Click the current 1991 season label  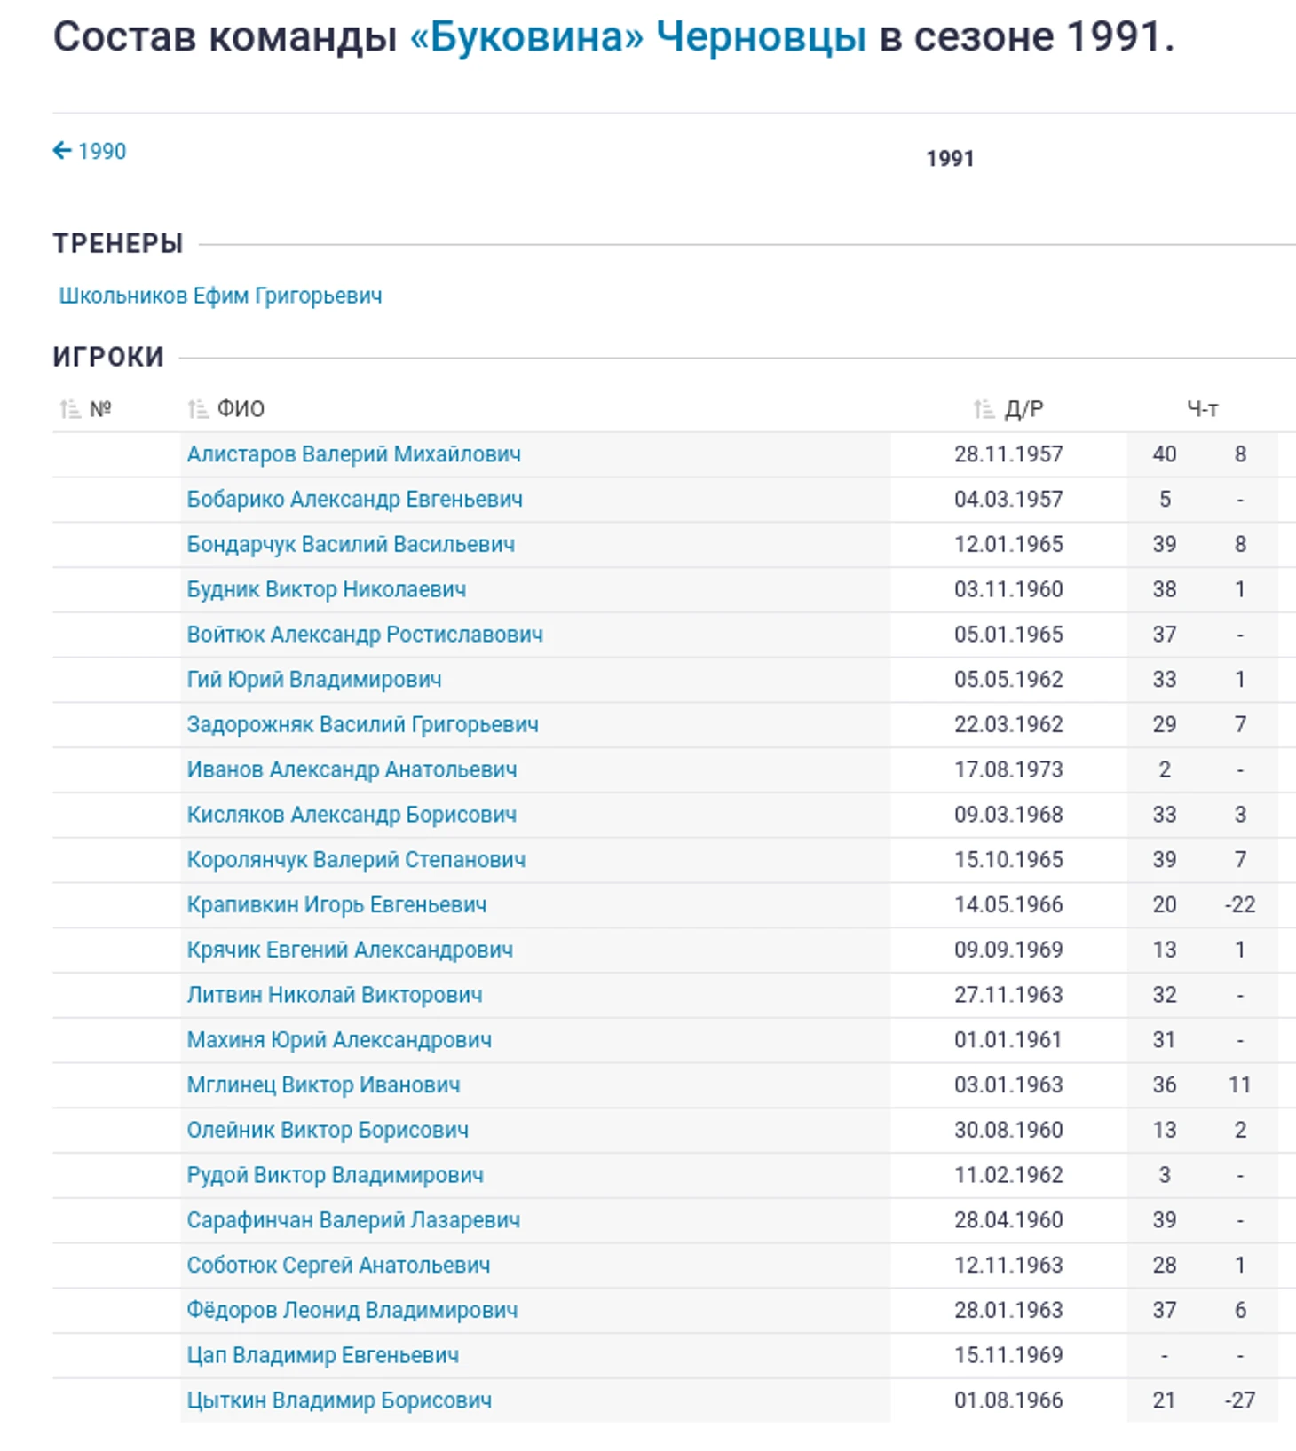coord(950,159)
